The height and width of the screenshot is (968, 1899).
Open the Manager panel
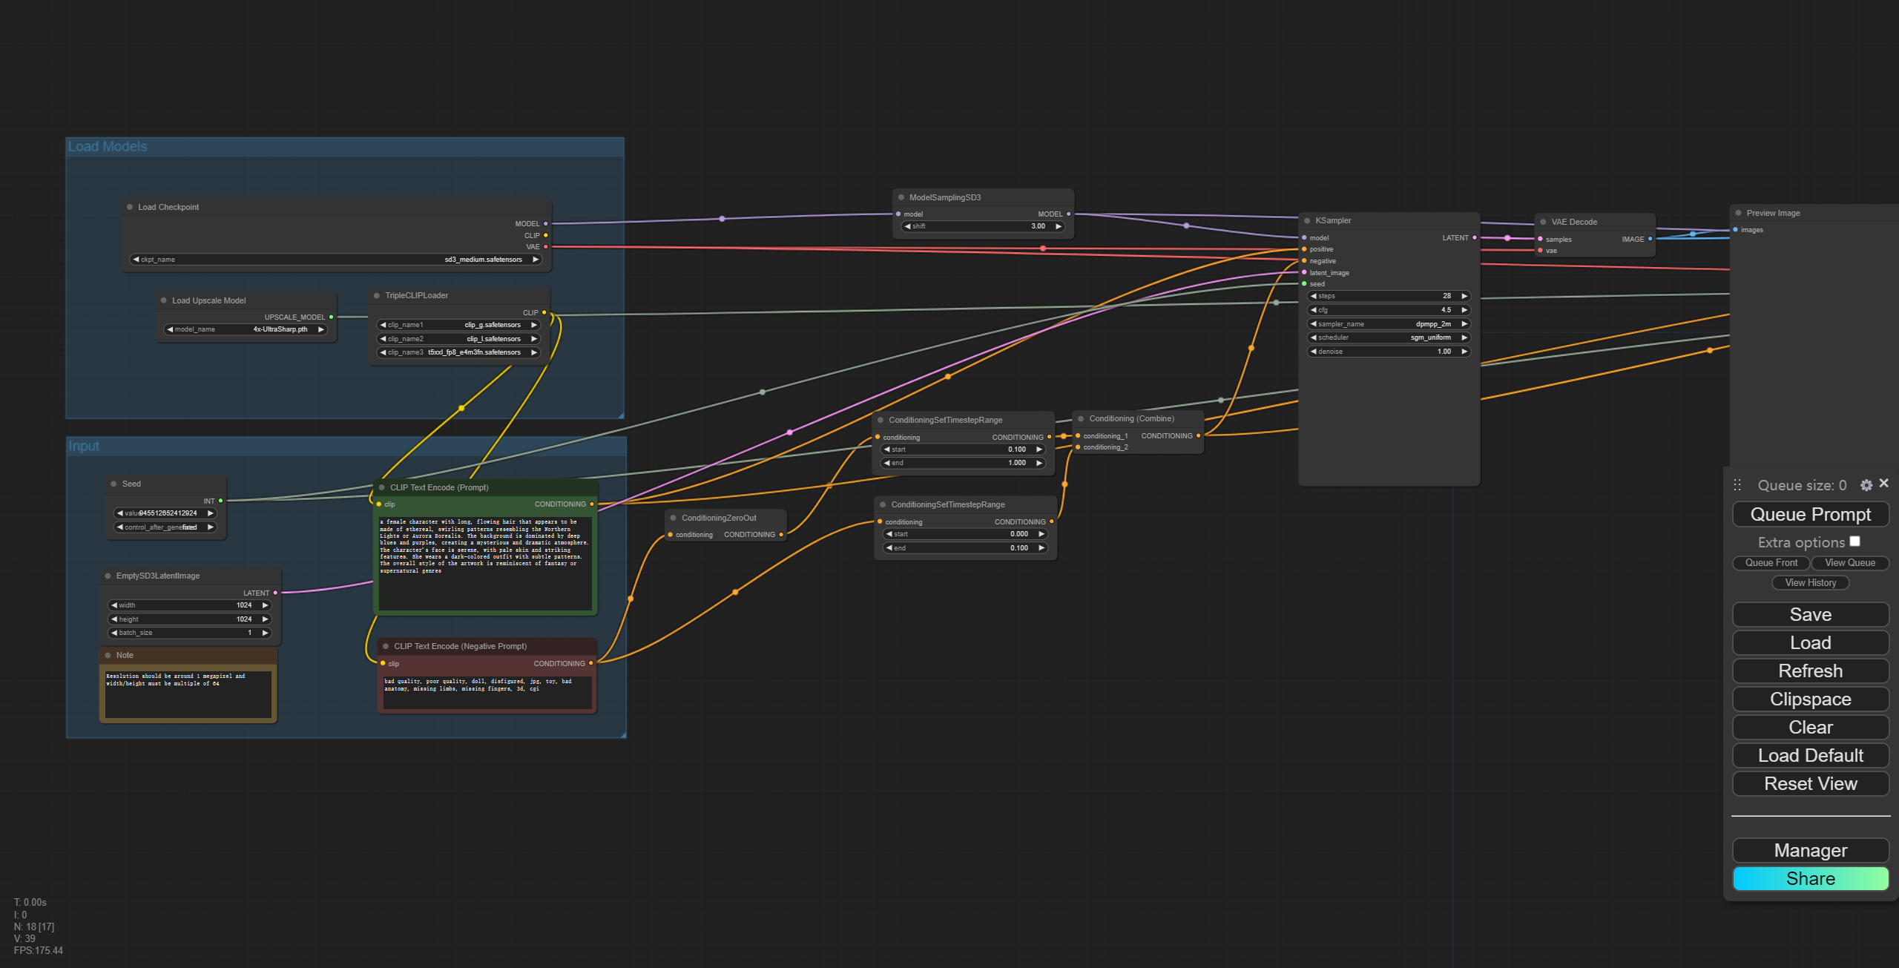click(1808, 849)
